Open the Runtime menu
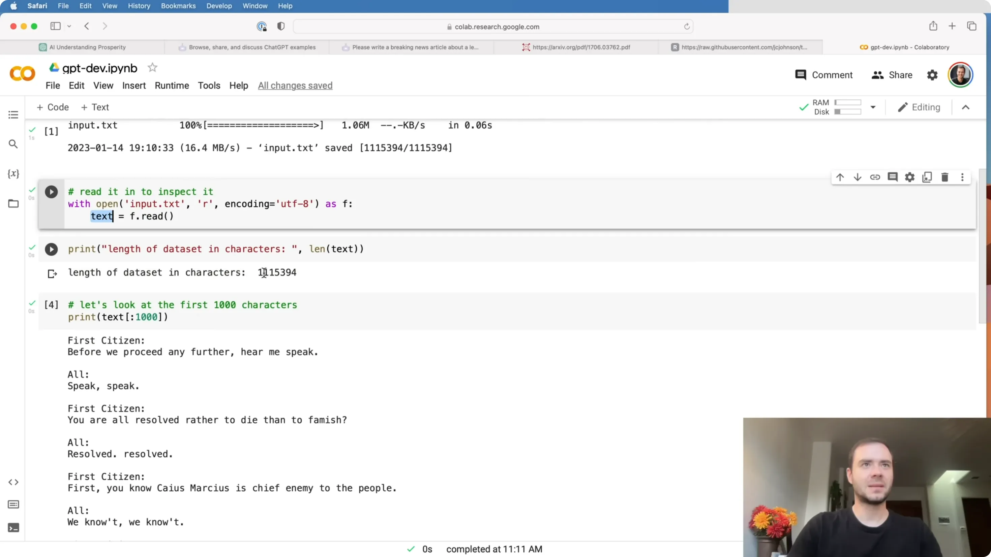This screenshot has height=557, width=991. (x=172, y=85)
